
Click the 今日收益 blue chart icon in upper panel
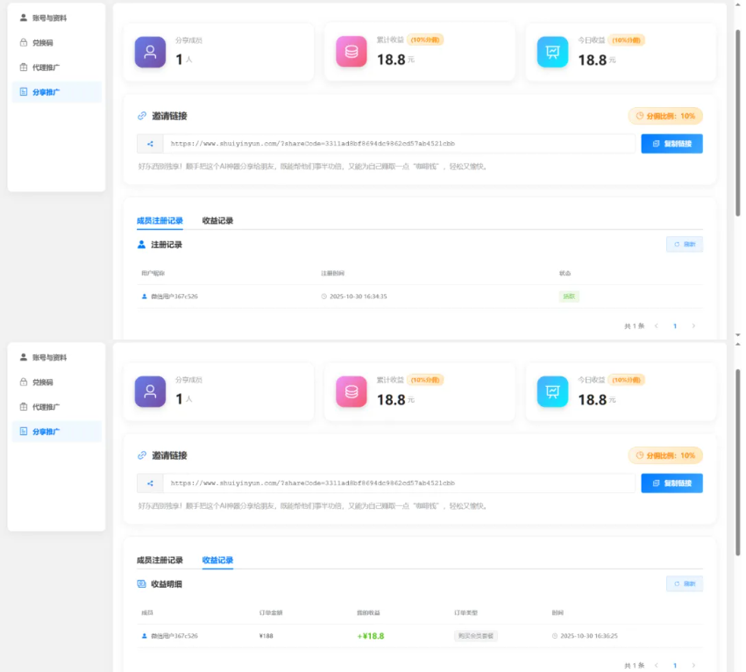(552, 52)
